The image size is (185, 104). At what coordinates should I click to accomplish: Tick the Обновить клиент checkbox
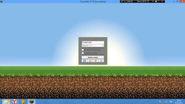[x=83, y=53]
